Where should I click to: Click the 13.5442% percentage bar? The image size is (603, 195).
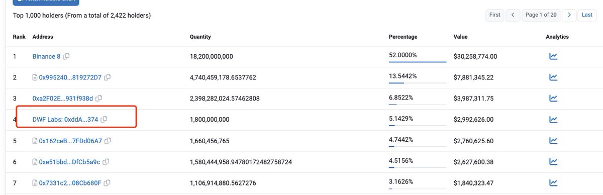[418, 83]
